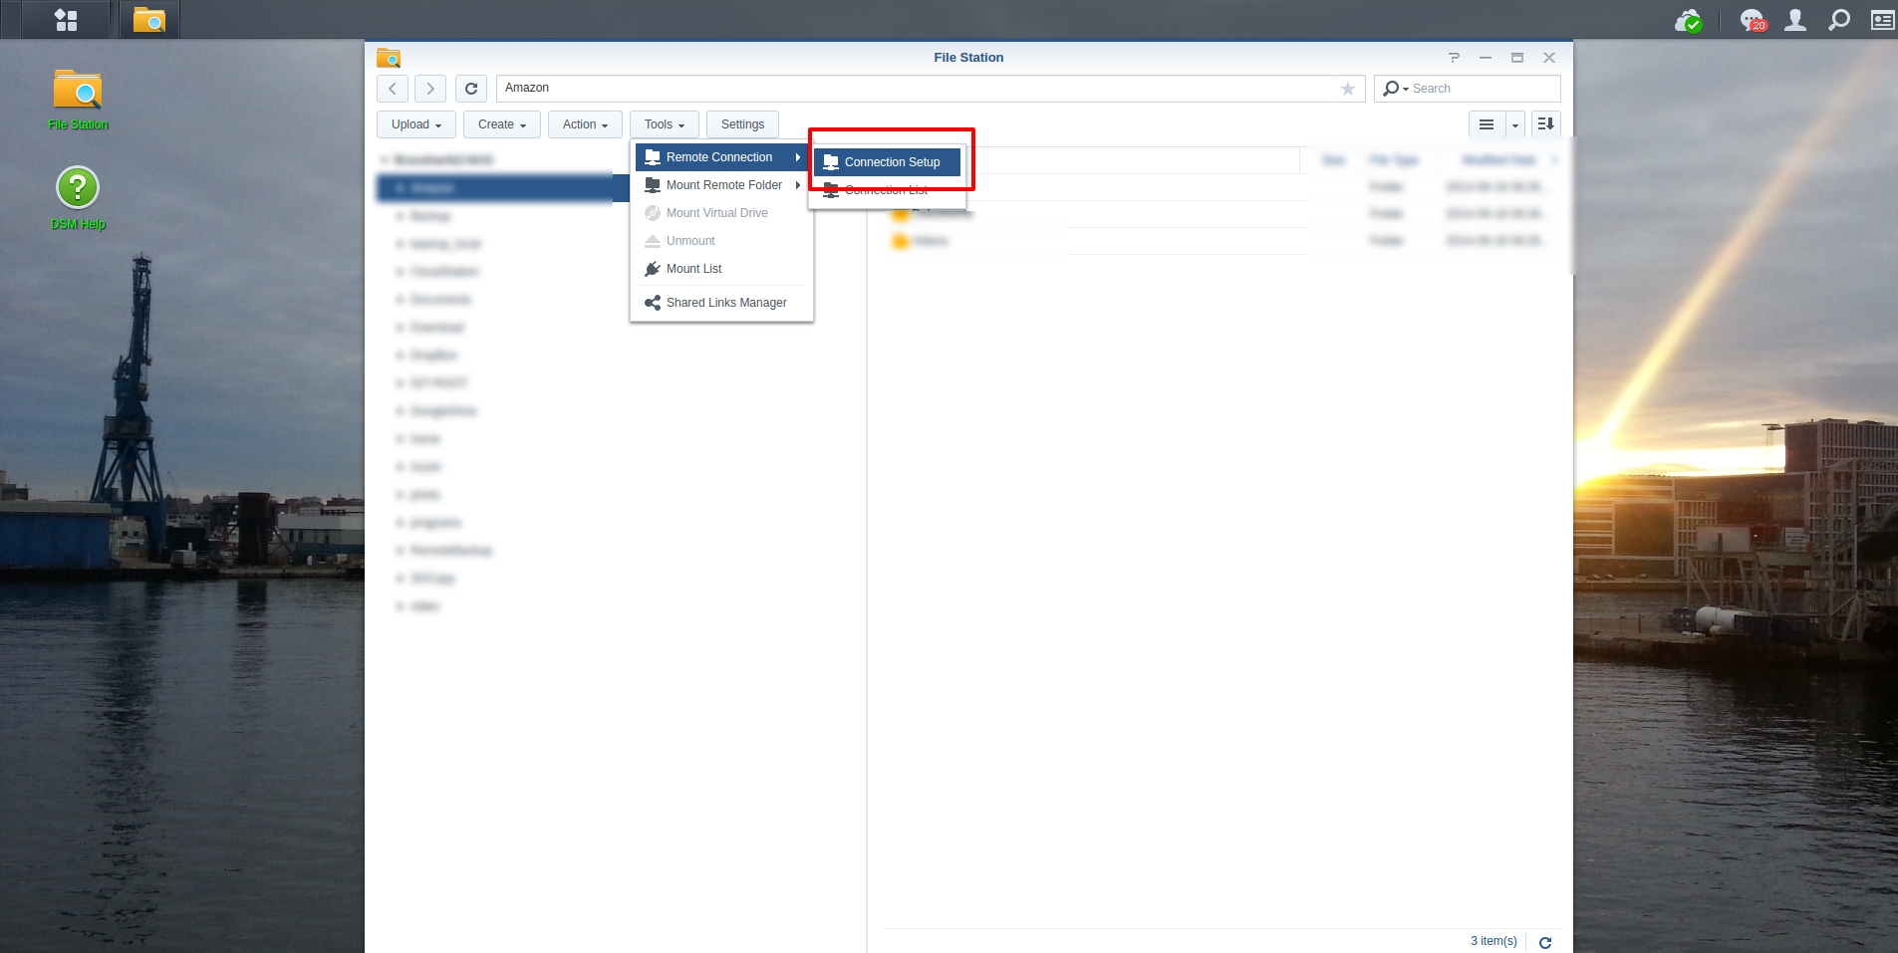Click the Amazon path field

tap(931, 89)
